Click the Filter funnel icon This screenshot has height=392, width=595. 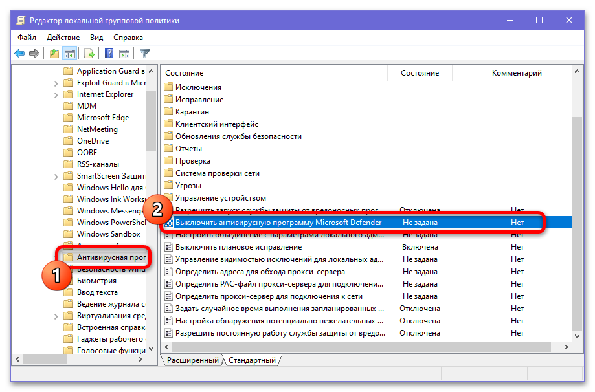pyautogui.click(x=144, y=54)
